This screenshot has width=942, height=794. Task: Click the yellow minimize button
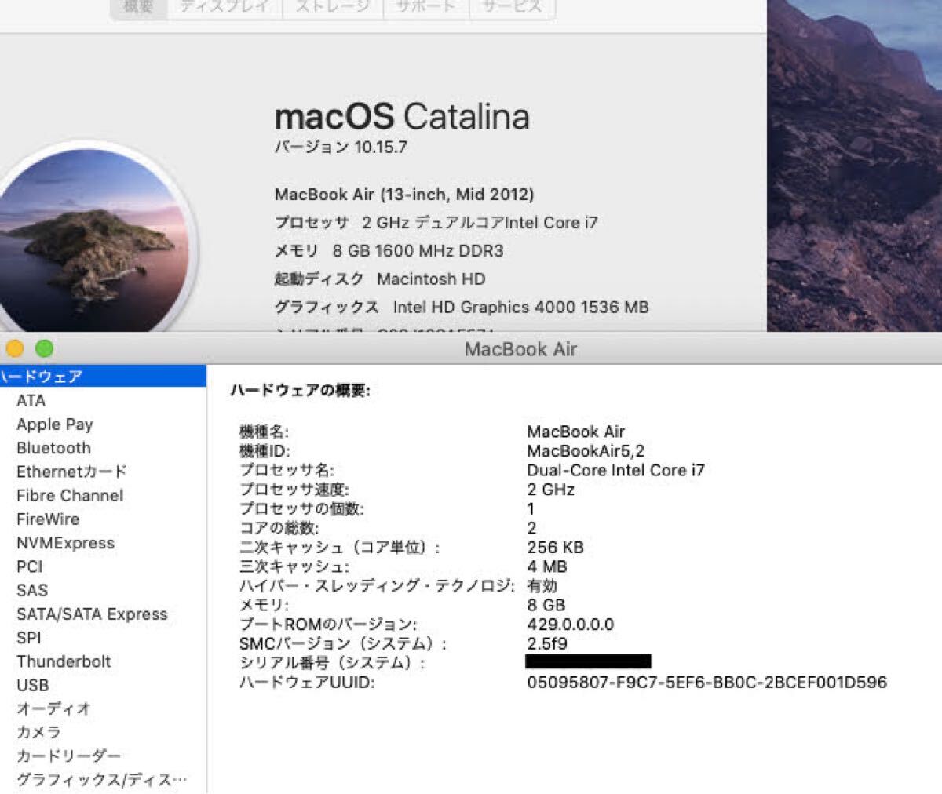pos(15,348)
